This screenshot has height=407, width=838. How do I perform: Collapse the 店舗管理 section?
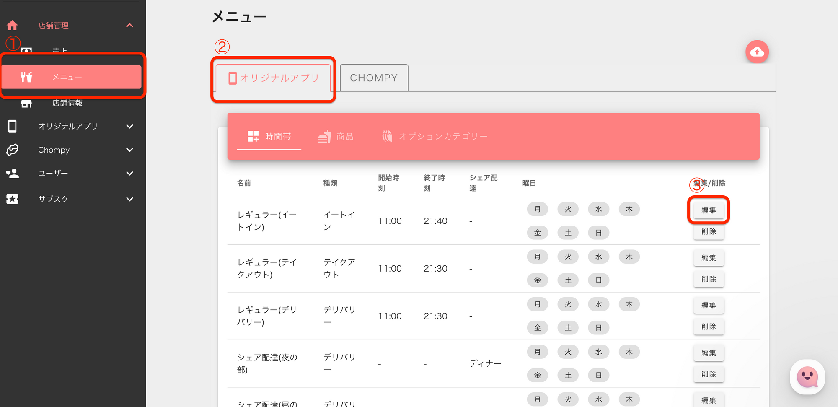pos(129,26)
